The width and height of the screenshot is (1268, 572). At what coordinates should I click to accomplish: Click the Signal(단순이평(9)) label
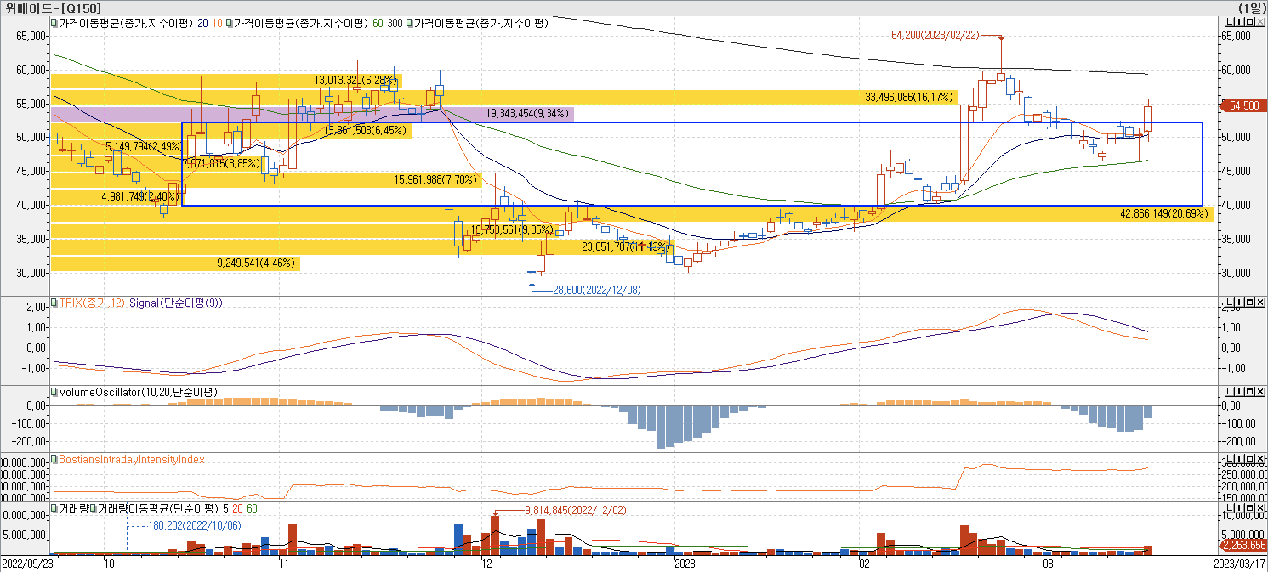tap(176, 303)
